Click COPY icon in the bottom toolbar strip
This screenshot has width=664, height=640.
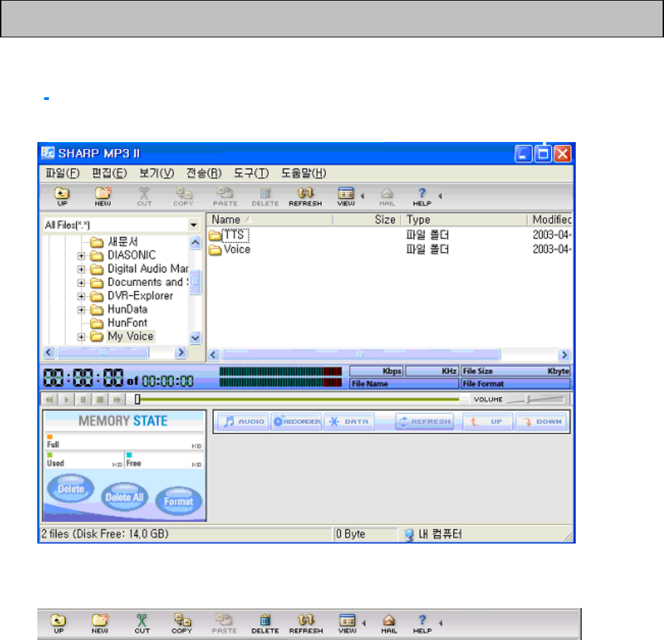182,624
